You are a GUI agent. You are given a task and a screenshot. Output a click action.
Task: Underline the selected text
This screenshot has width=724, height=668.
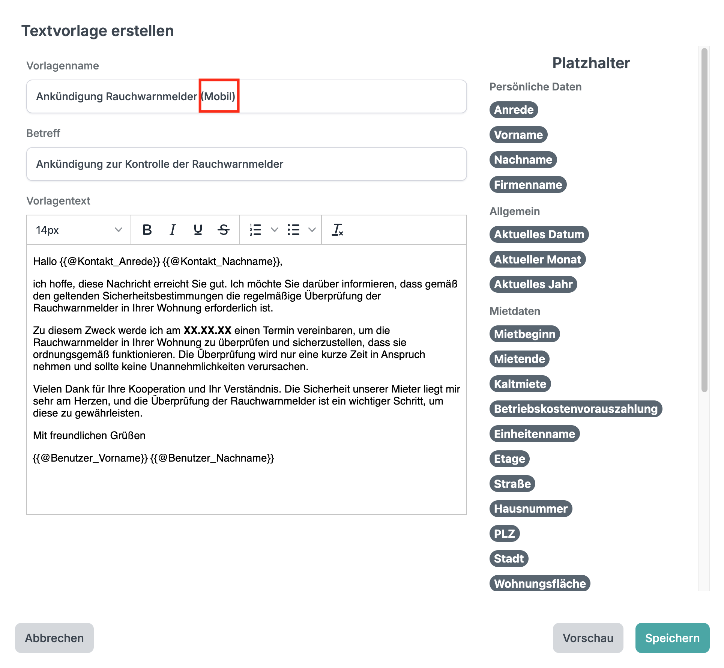pos(198,230)
